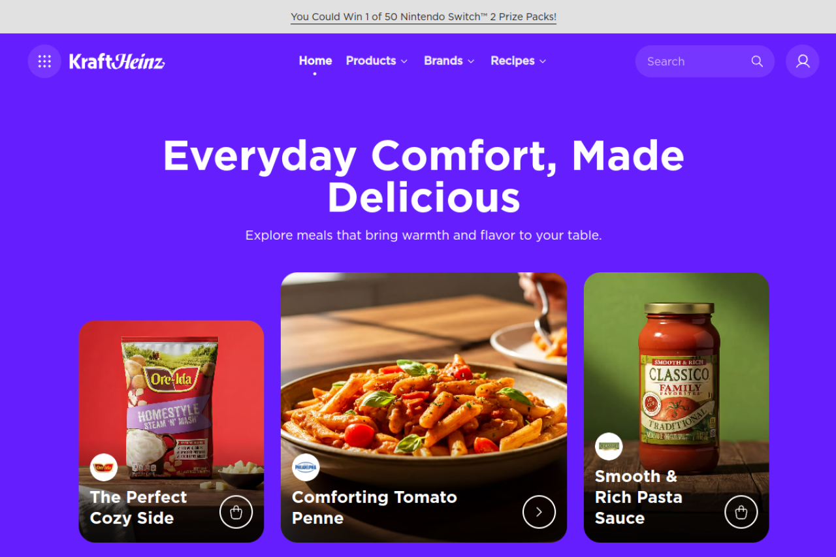
Task: Click the Ore-Ida brand badge
Action: pos(104,468)
